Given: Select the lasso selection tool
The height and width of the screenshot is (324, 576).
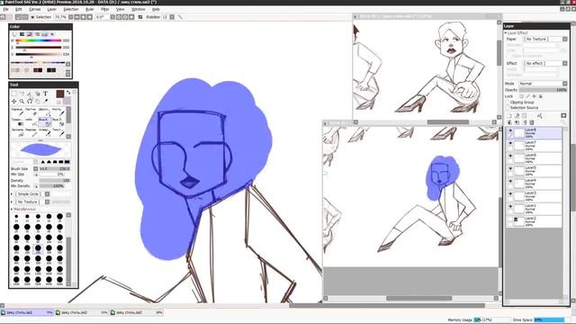Looking at the screenshot, I should 22,94.
